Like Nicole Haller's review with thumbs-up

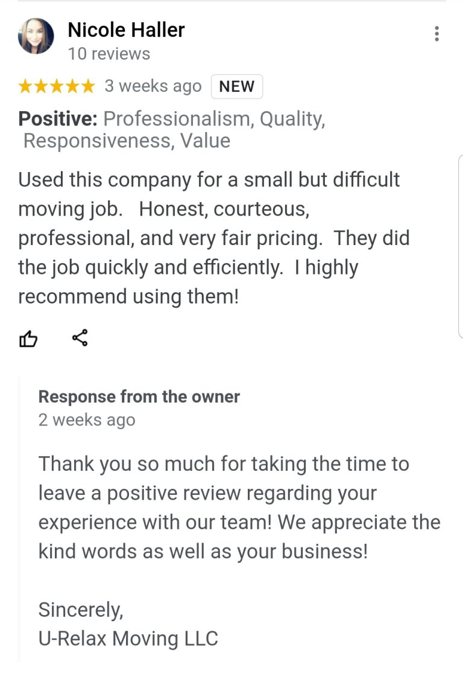point(28,339)
